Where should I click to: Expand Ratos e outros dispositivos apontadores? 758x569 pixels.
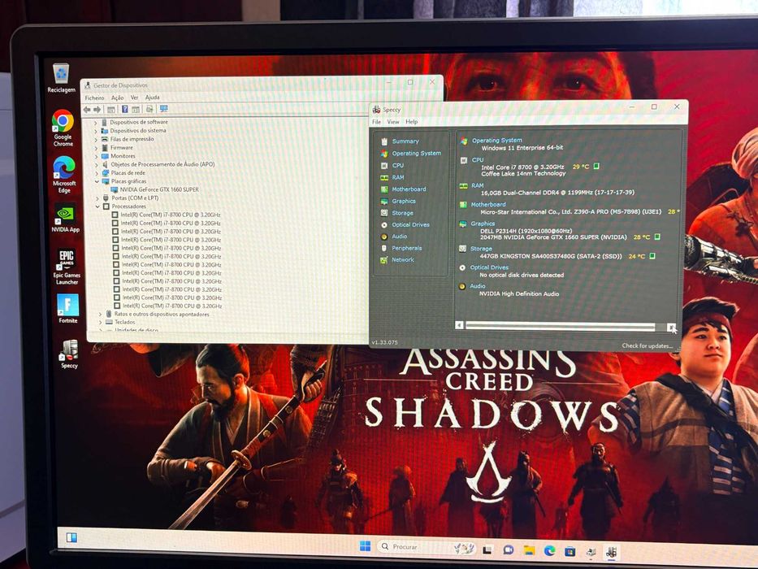point(100,315)
